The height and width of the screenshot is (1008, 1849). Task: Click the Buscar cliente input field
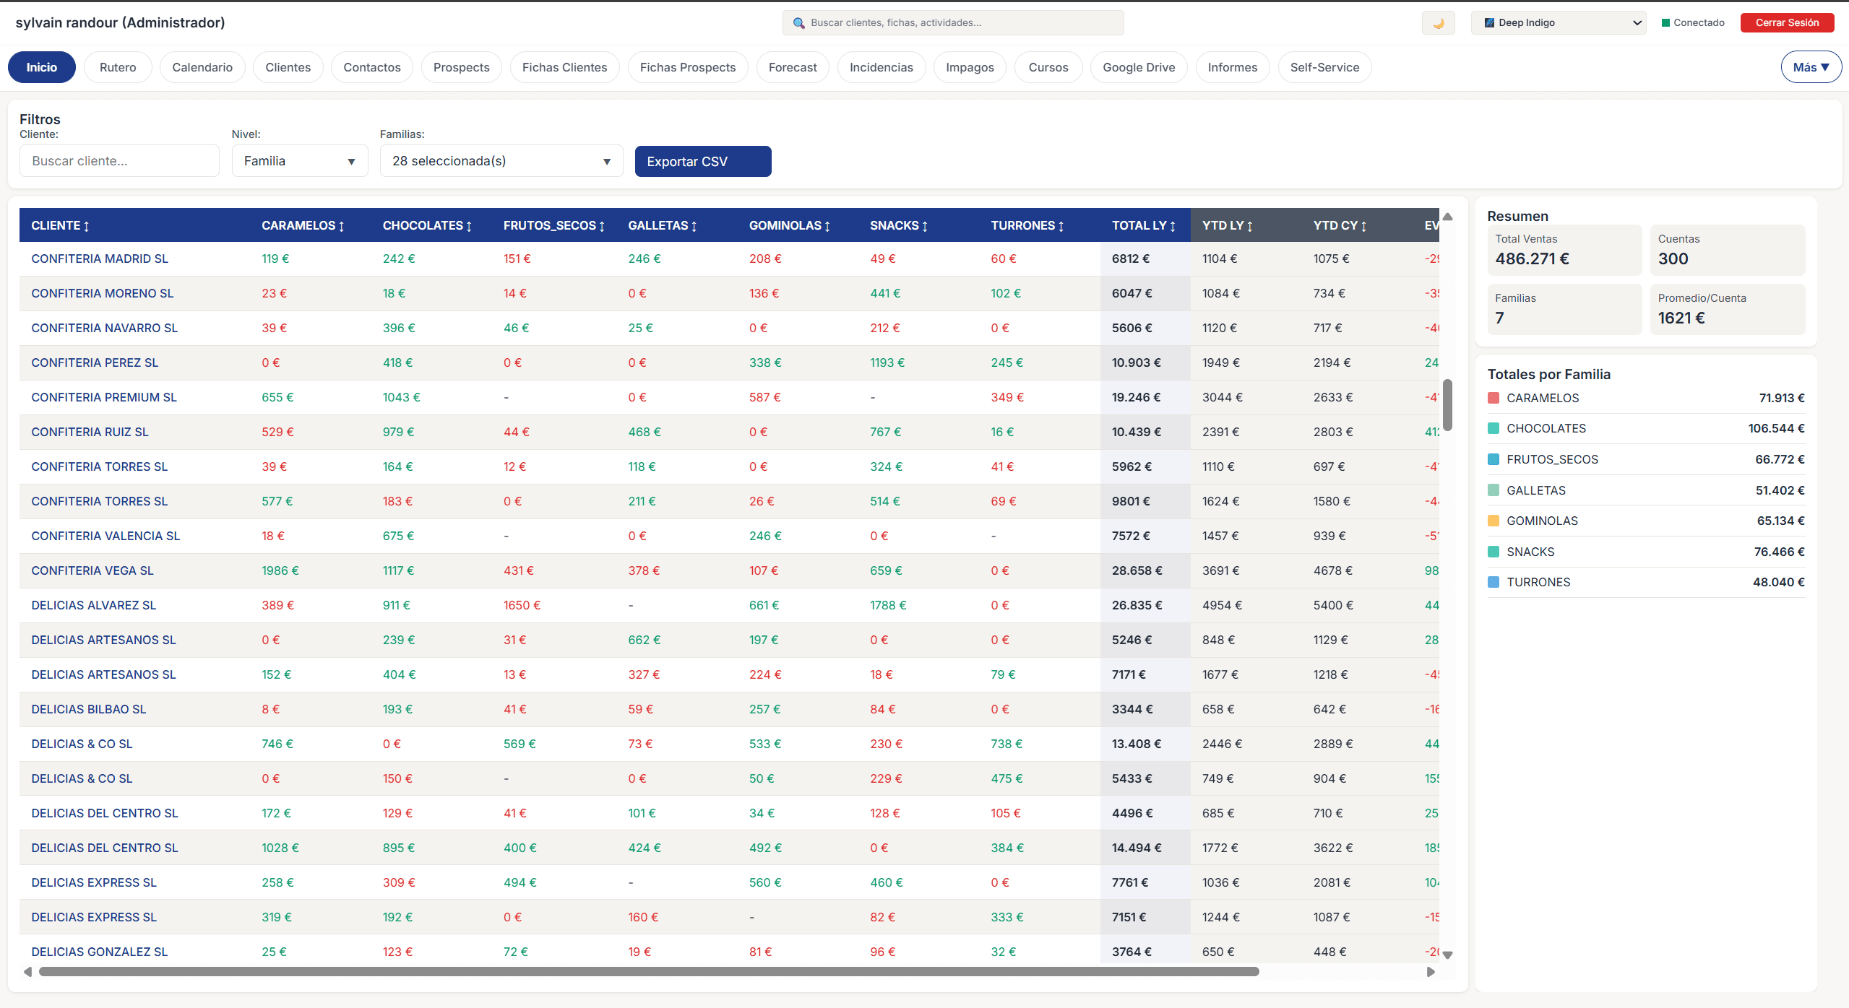118,160
